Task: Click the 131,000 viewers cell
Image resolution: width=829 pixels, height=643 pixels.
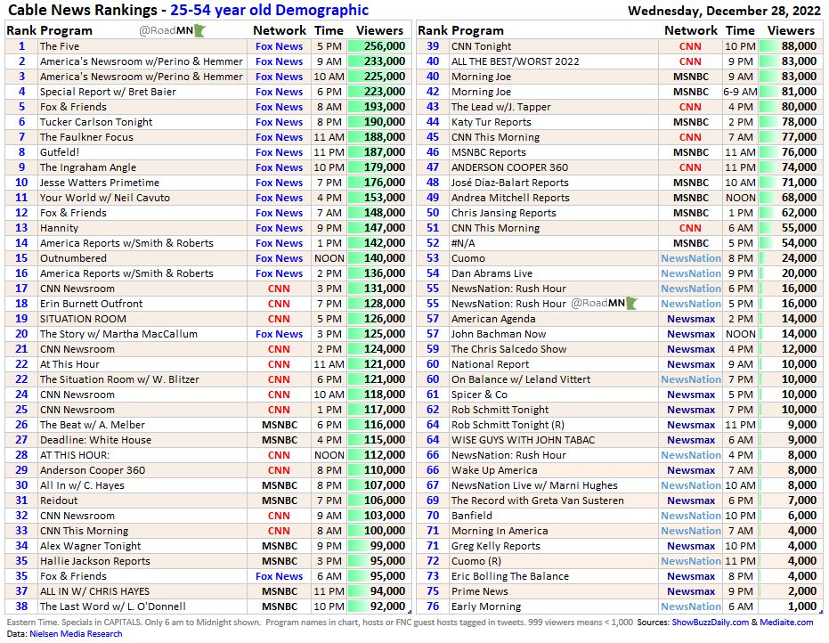Action: (379, 289)
